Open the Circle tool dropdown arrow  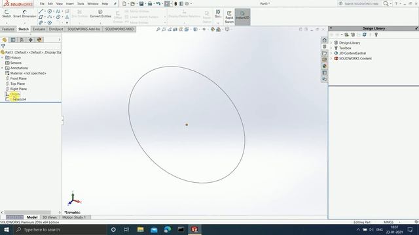click(x=54, y=12)
